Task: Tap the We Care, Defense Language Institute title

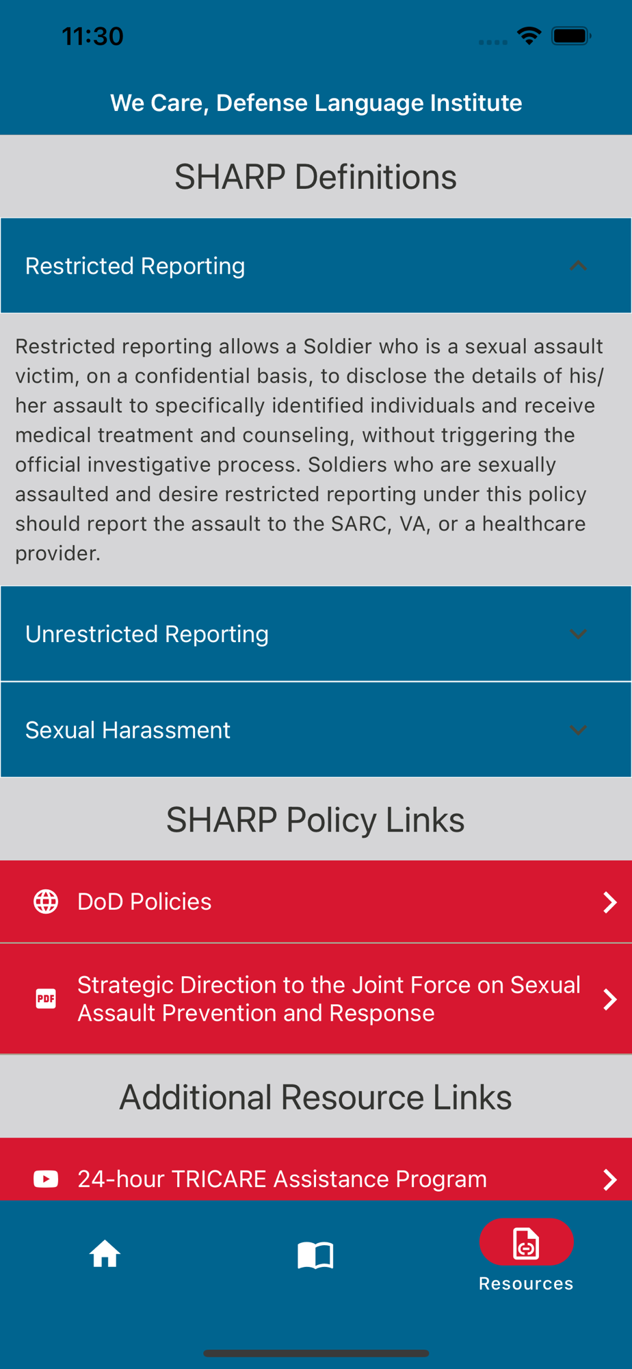Action: [x=316, y=103]
